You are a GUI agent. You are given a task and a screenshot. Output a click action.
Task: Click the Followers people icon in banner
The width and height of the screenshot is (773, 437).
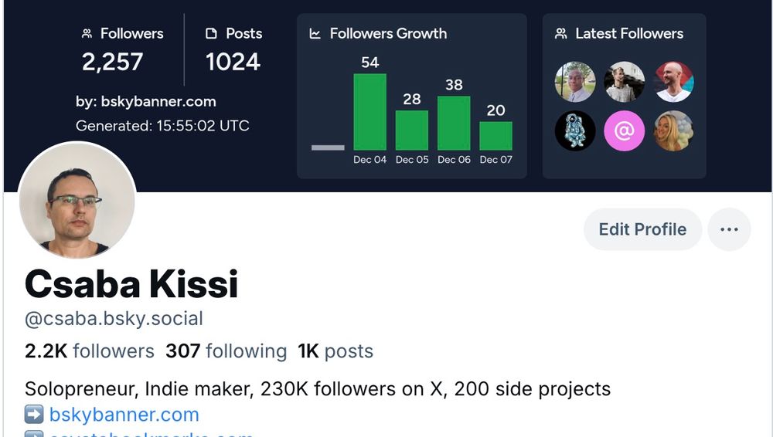[87, 34]
